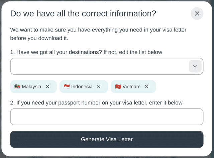The image size is (214, 158).
Task: Click the "We want to make sure" description line
Action: 98,30
